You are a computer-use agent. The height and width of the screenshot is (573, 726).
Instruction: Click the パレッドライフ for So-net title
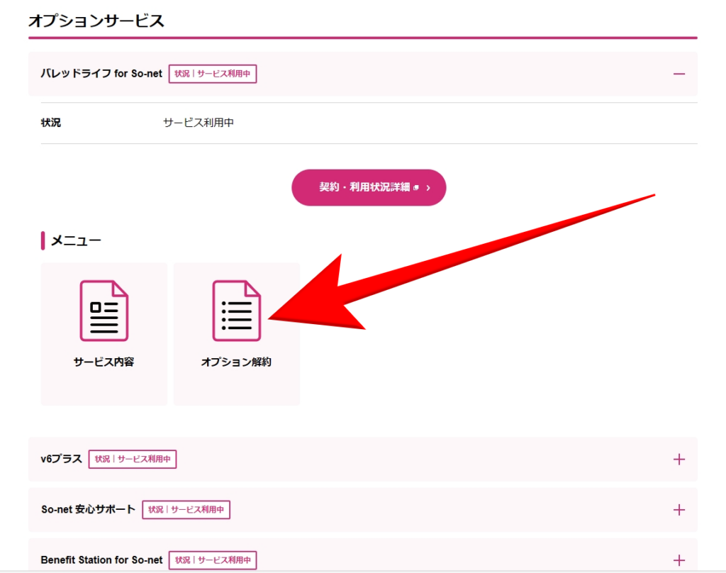click(x=101, y=74)
